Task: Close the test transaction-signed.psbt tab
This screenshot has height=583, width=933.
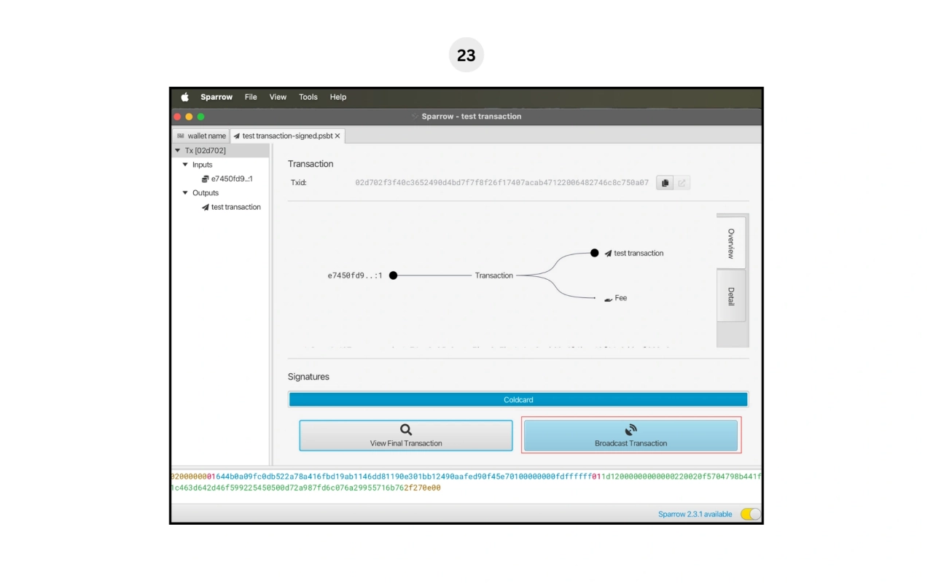Action: point(337,136)
